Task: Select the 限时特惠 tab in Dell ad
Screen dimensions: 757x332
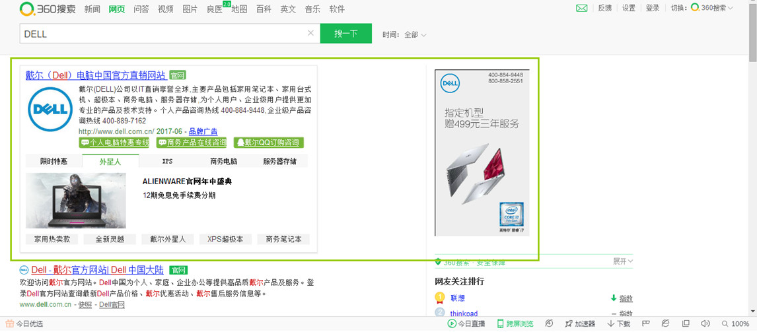Action: pos(54,161)
